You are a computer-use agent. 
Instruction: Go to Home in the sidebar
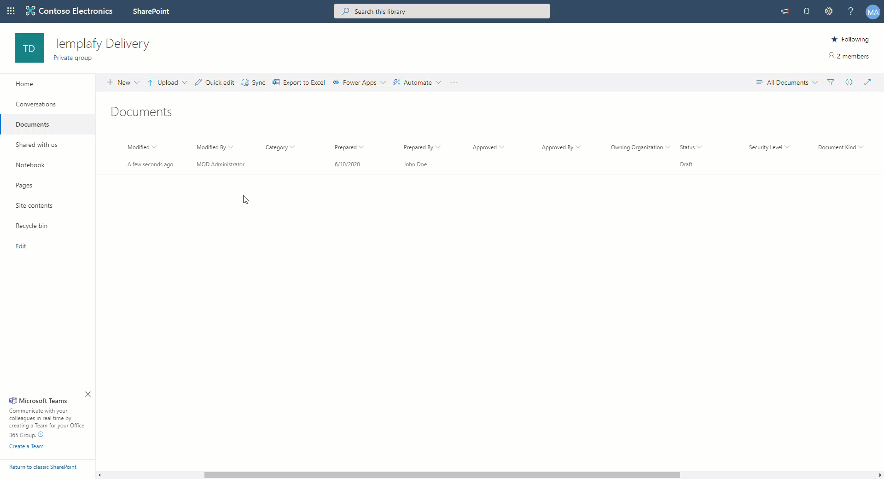[24, 84]
